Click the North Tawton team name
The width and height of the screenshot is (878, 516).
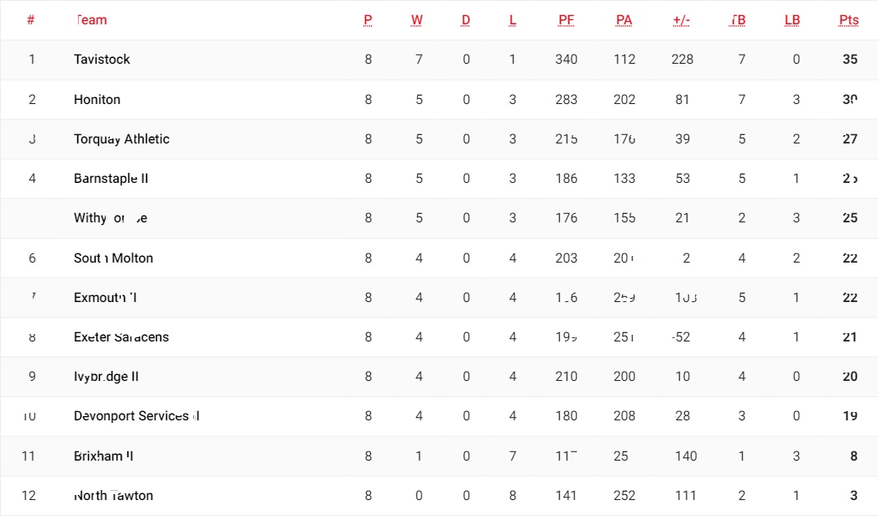click(113, 496)
